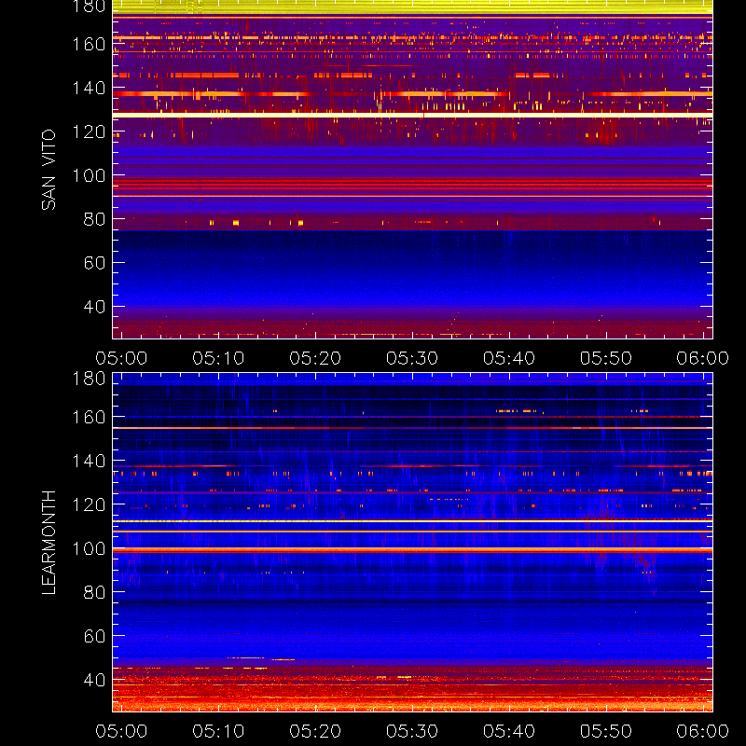Select the 140 tick label on San Vito axis
This screenshot has width=746, height=746.
(89, 88)
